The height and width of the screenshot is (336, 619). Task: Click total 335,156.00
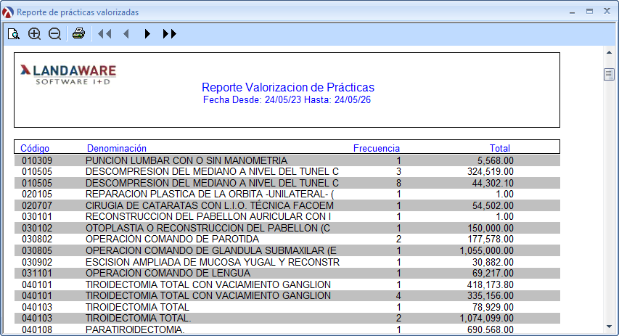tap(491, 296)
